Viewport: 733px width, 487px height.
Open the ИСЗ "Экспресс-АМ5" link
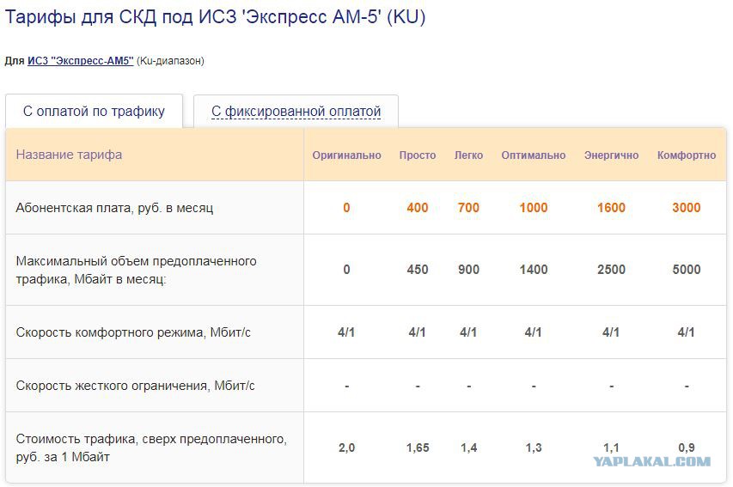81,61
